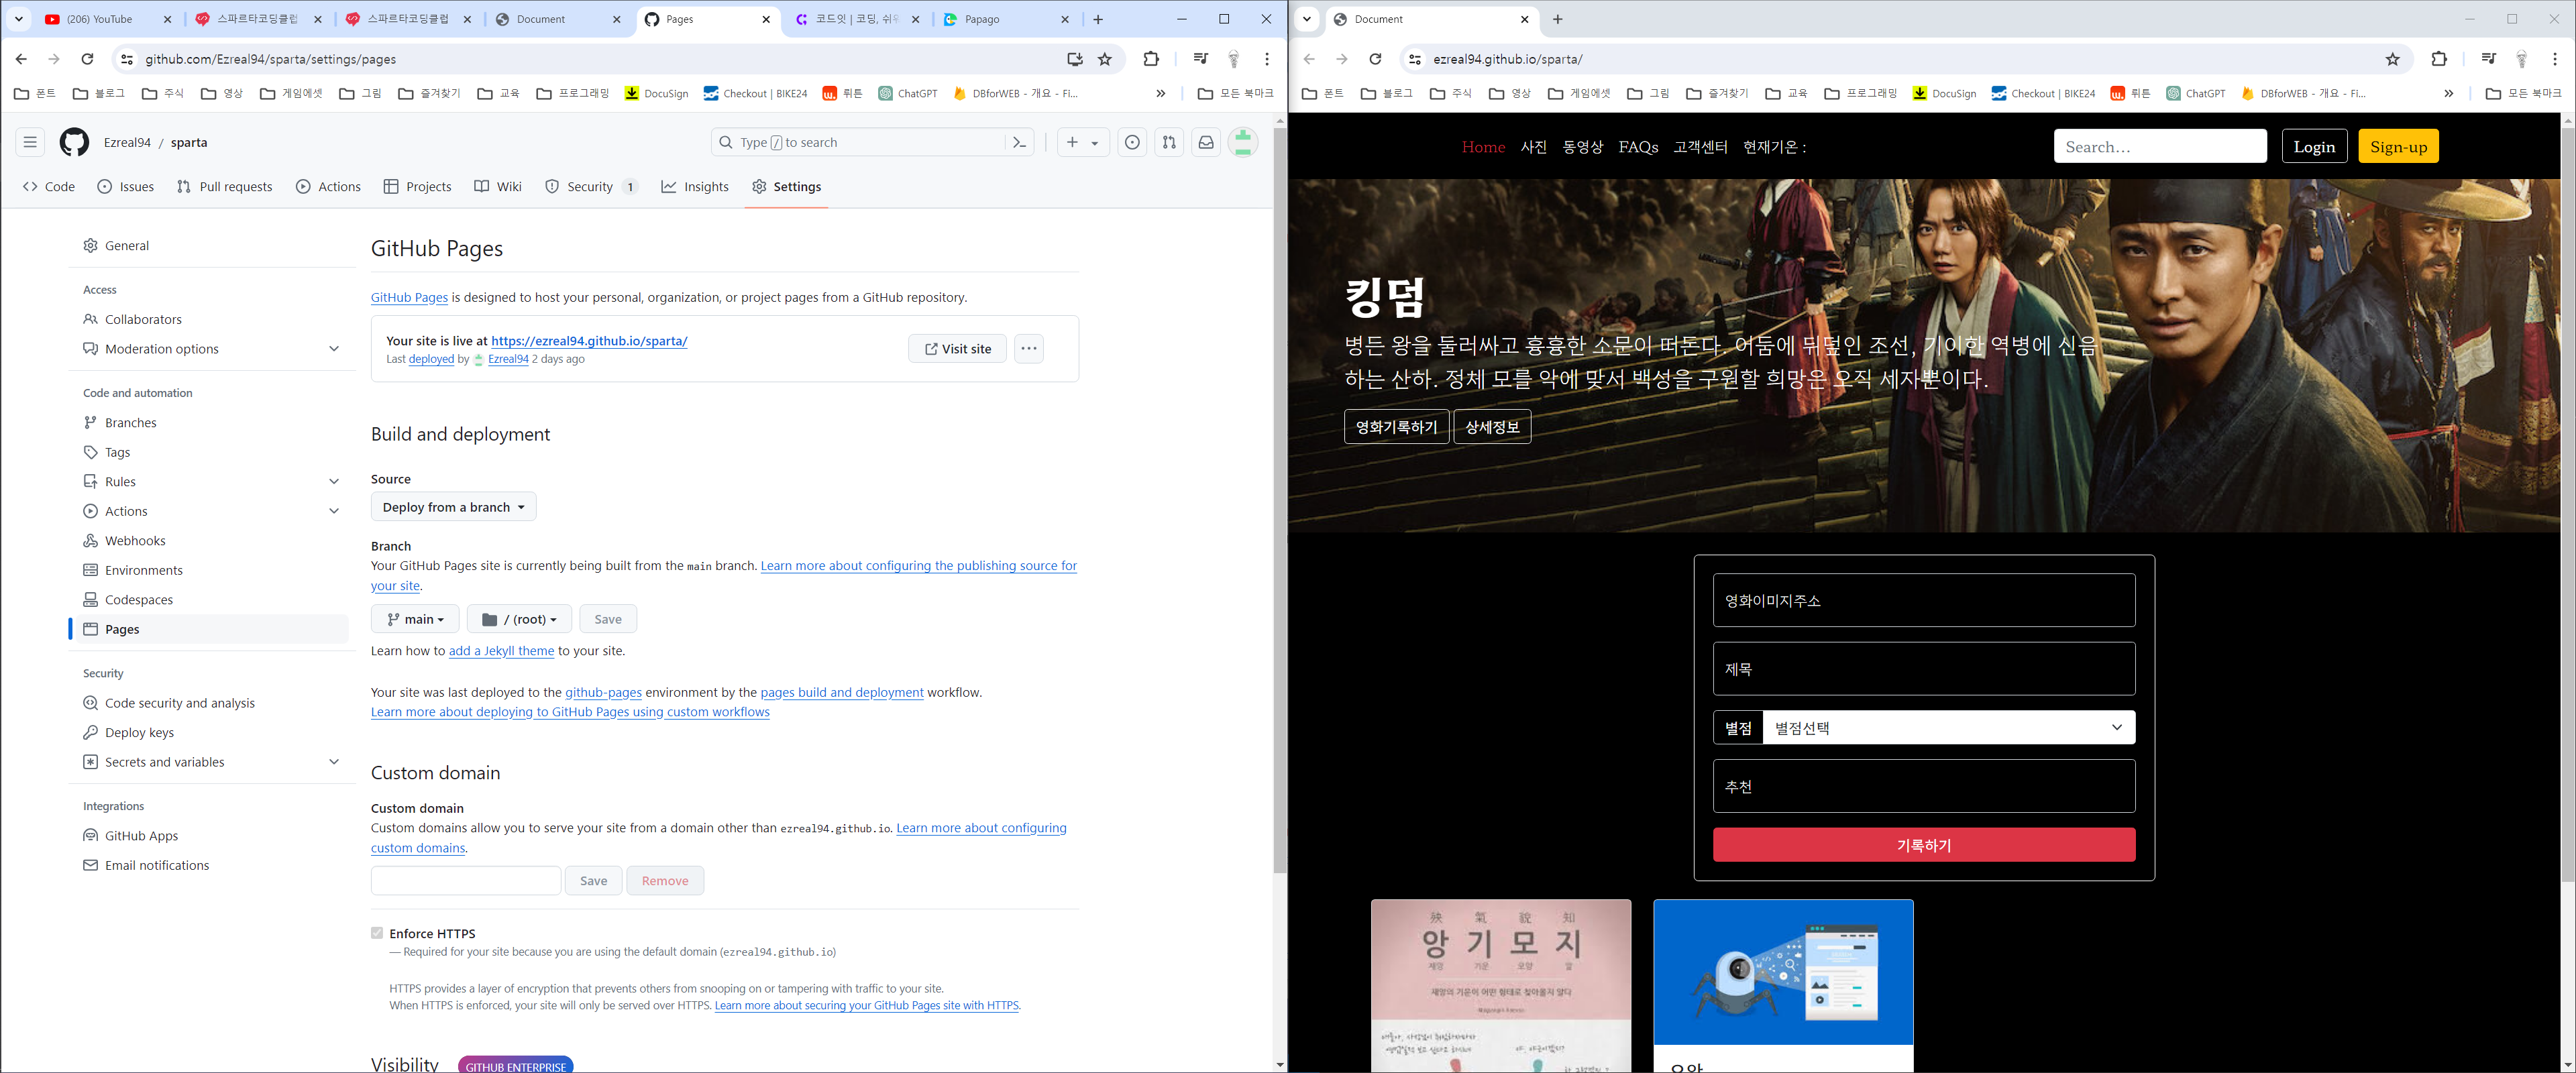
Task: Open new tab in GitHub browser window
Action: tap(1098, 19)
